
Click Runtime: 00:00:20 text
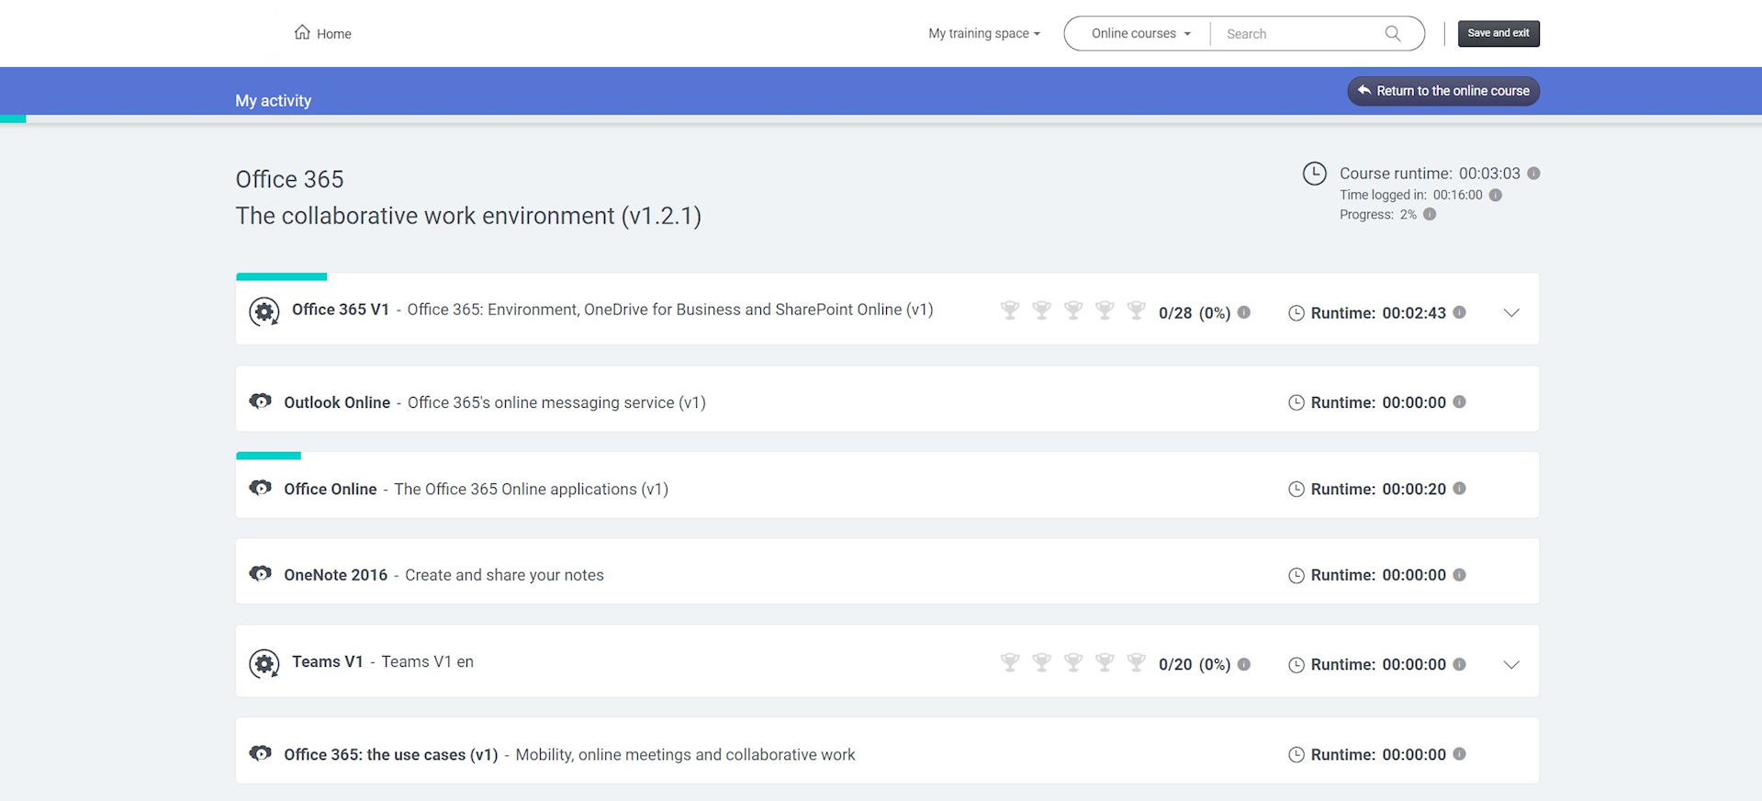coord(1378,489)
